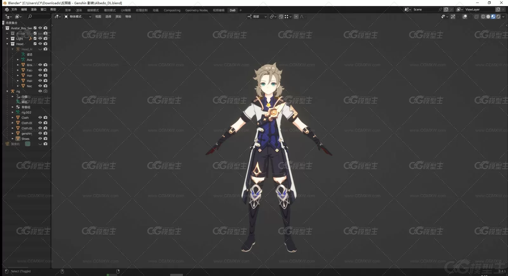Click the outliner search field
Viewport: 508px width, 276px height.
tap(39, 17)
